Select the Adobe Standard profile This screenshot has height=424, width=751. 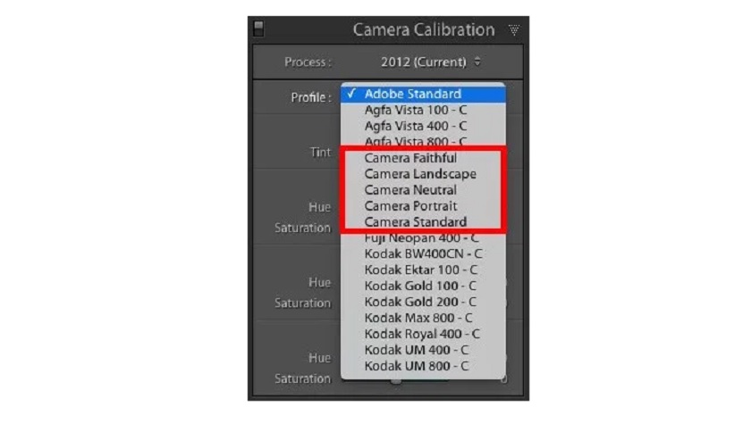click(412, 94)
